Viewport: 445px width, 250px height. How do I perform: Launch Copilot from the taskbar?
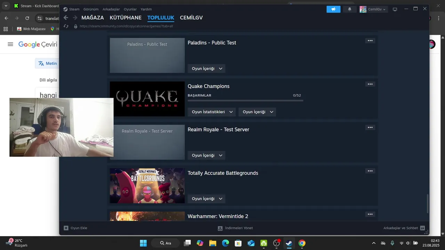click(x=200, y=243)
